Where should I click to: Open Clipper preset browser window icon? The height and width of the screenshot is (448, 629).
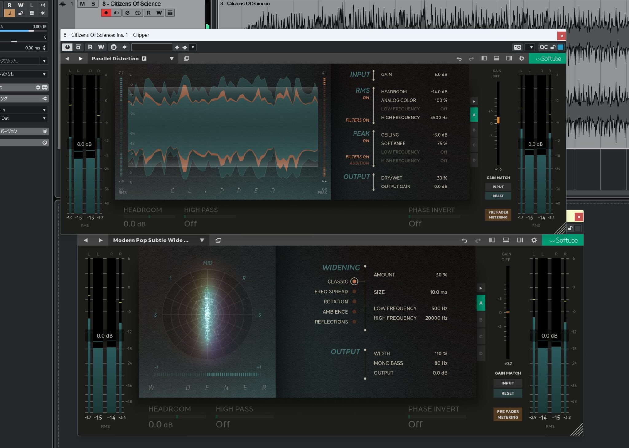(x=186, y=59)
